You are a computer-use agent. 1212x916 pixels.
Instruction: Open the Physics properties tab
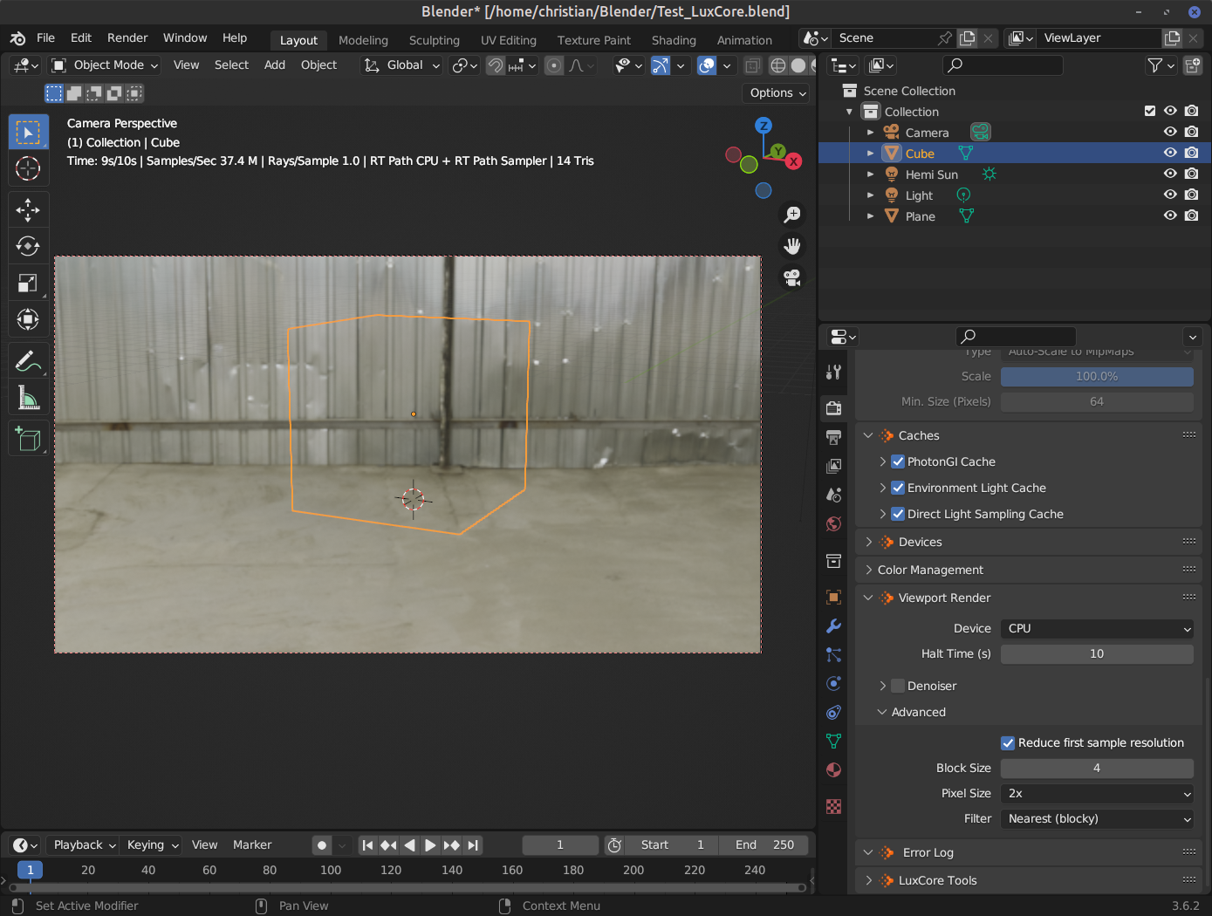point(833,683)
